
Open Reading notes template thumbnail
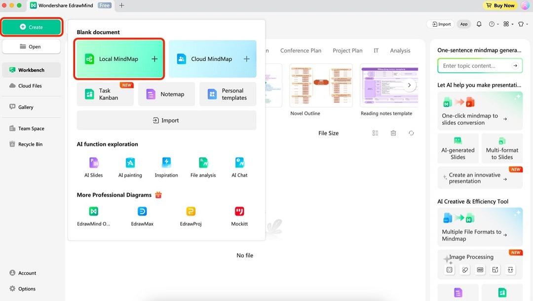click(389, 85)
